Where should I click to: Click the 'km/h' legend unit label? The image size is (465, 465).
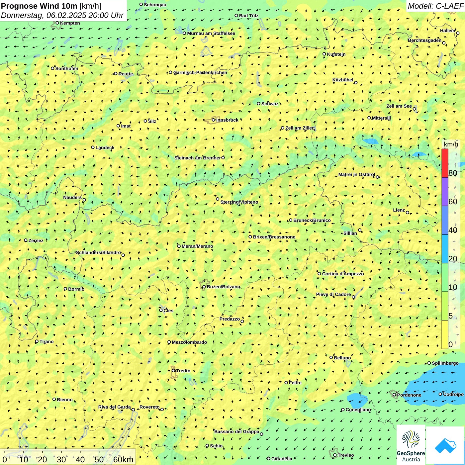tap(451, 144)
